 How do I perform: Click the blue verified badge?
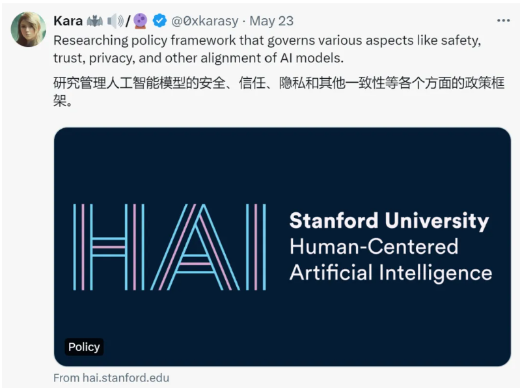[x=159, y=21]
